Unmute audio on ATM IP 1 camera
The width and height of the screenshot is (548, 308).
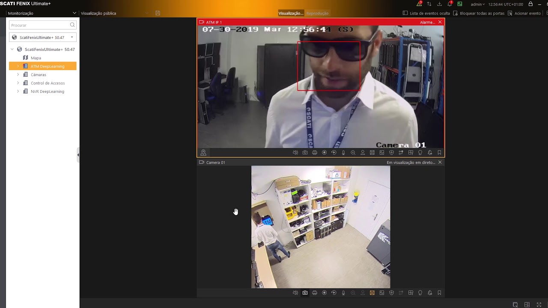[295, 153]
